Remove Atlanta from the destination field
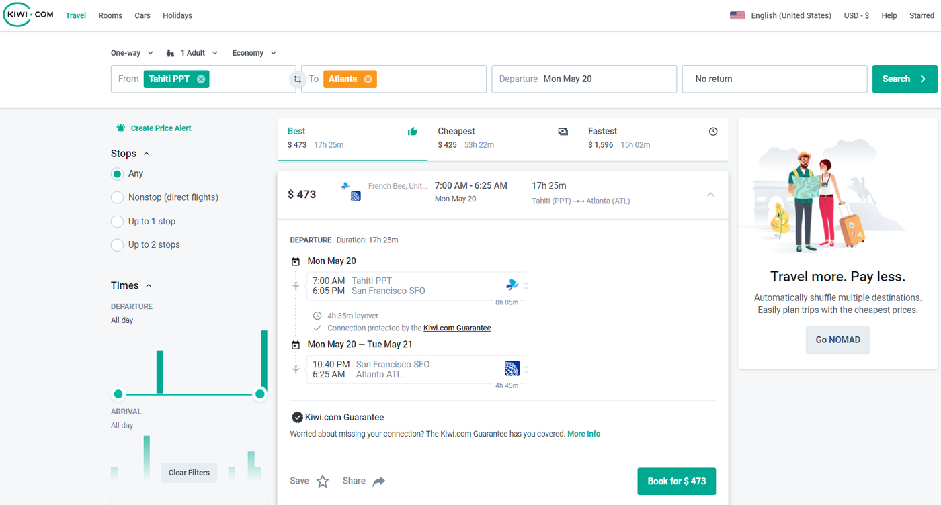This screenshot has width=941, height=505. pos(368,79)
